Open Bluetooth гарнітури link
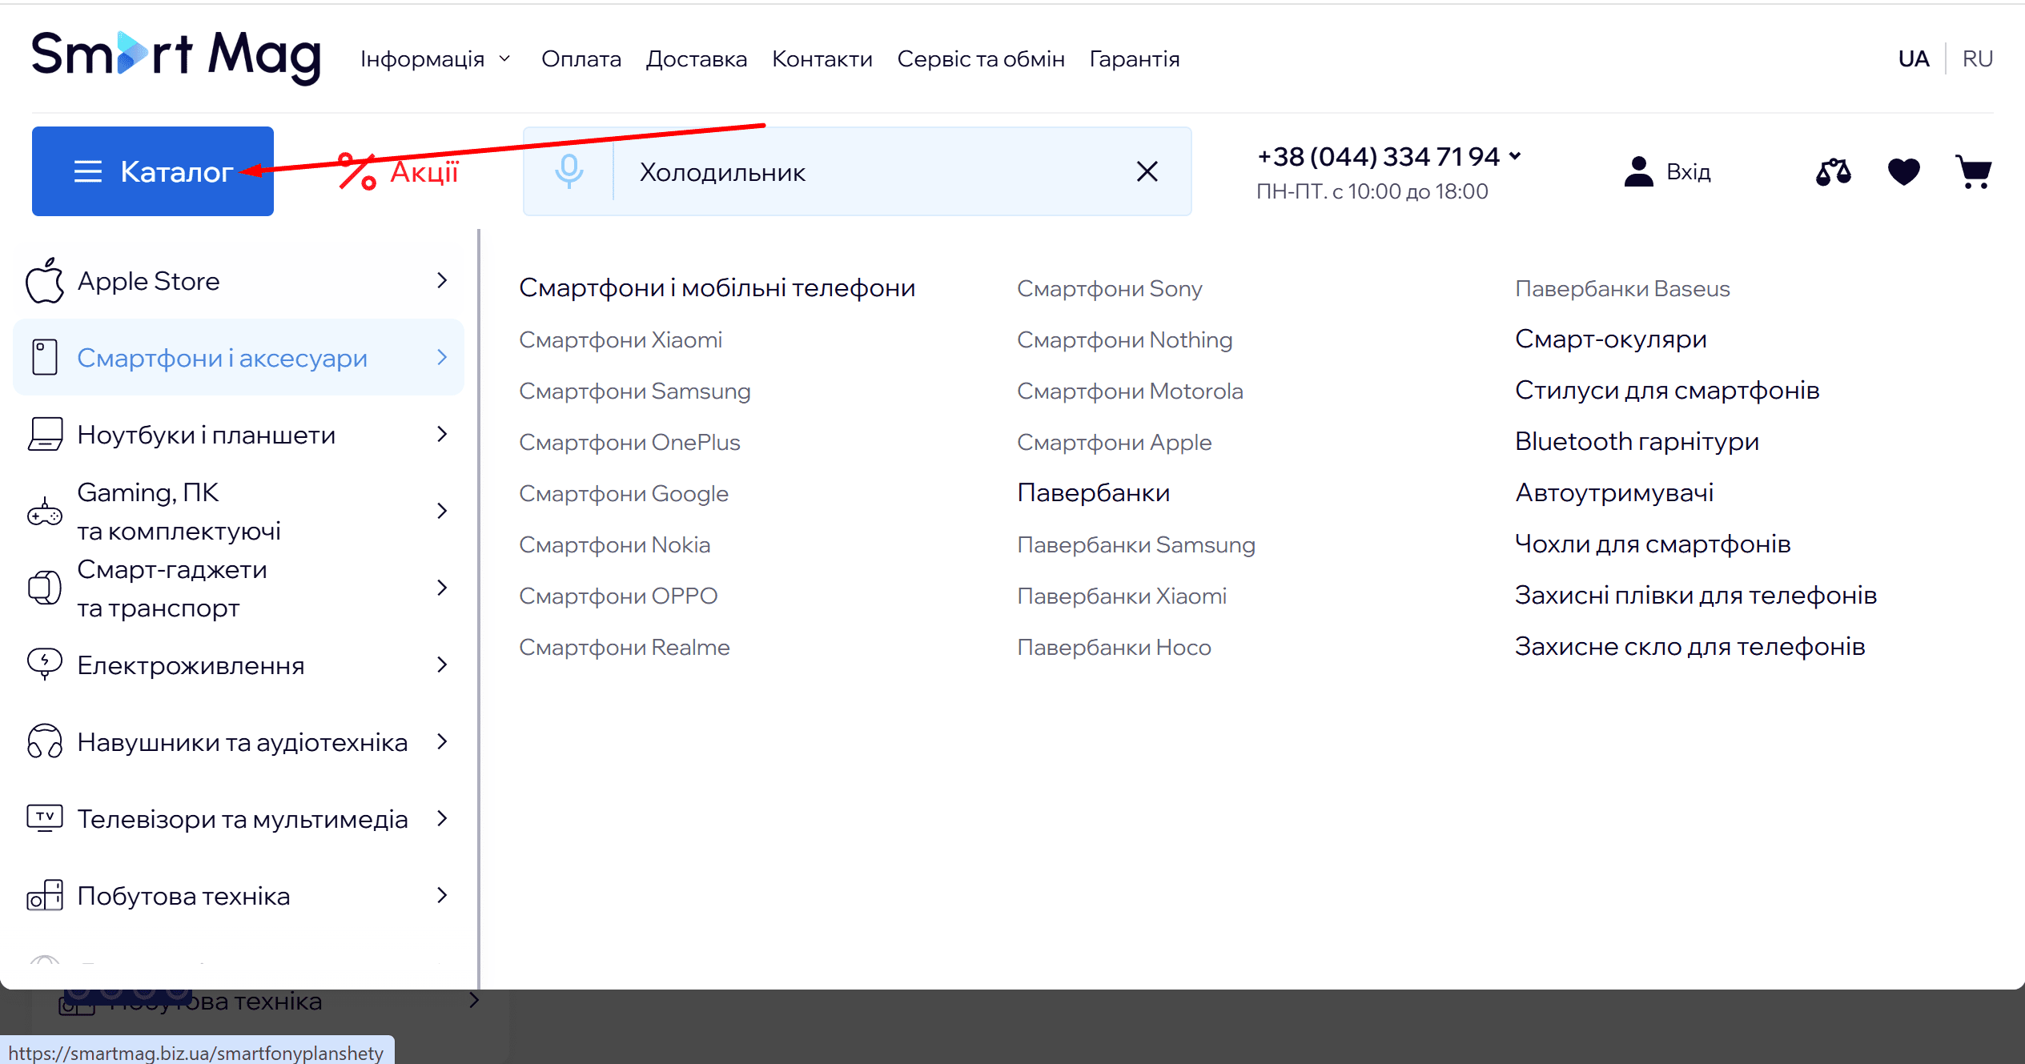 coord(1637,441)
